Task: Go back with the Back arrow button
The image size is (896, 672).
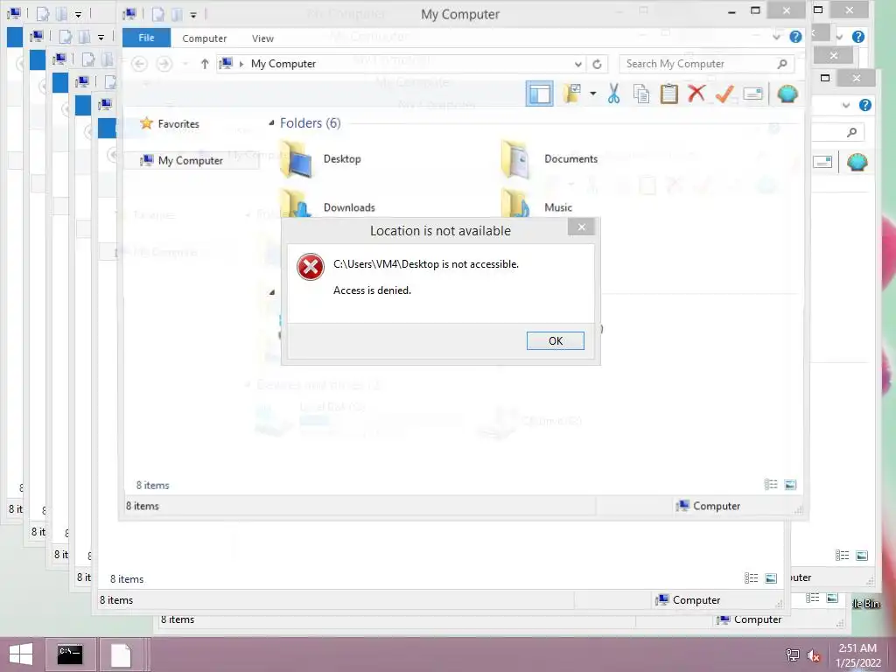Action: (x=139, y=63)
